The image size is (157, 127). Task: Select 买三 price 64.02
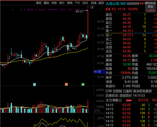(x=127, y=43)
